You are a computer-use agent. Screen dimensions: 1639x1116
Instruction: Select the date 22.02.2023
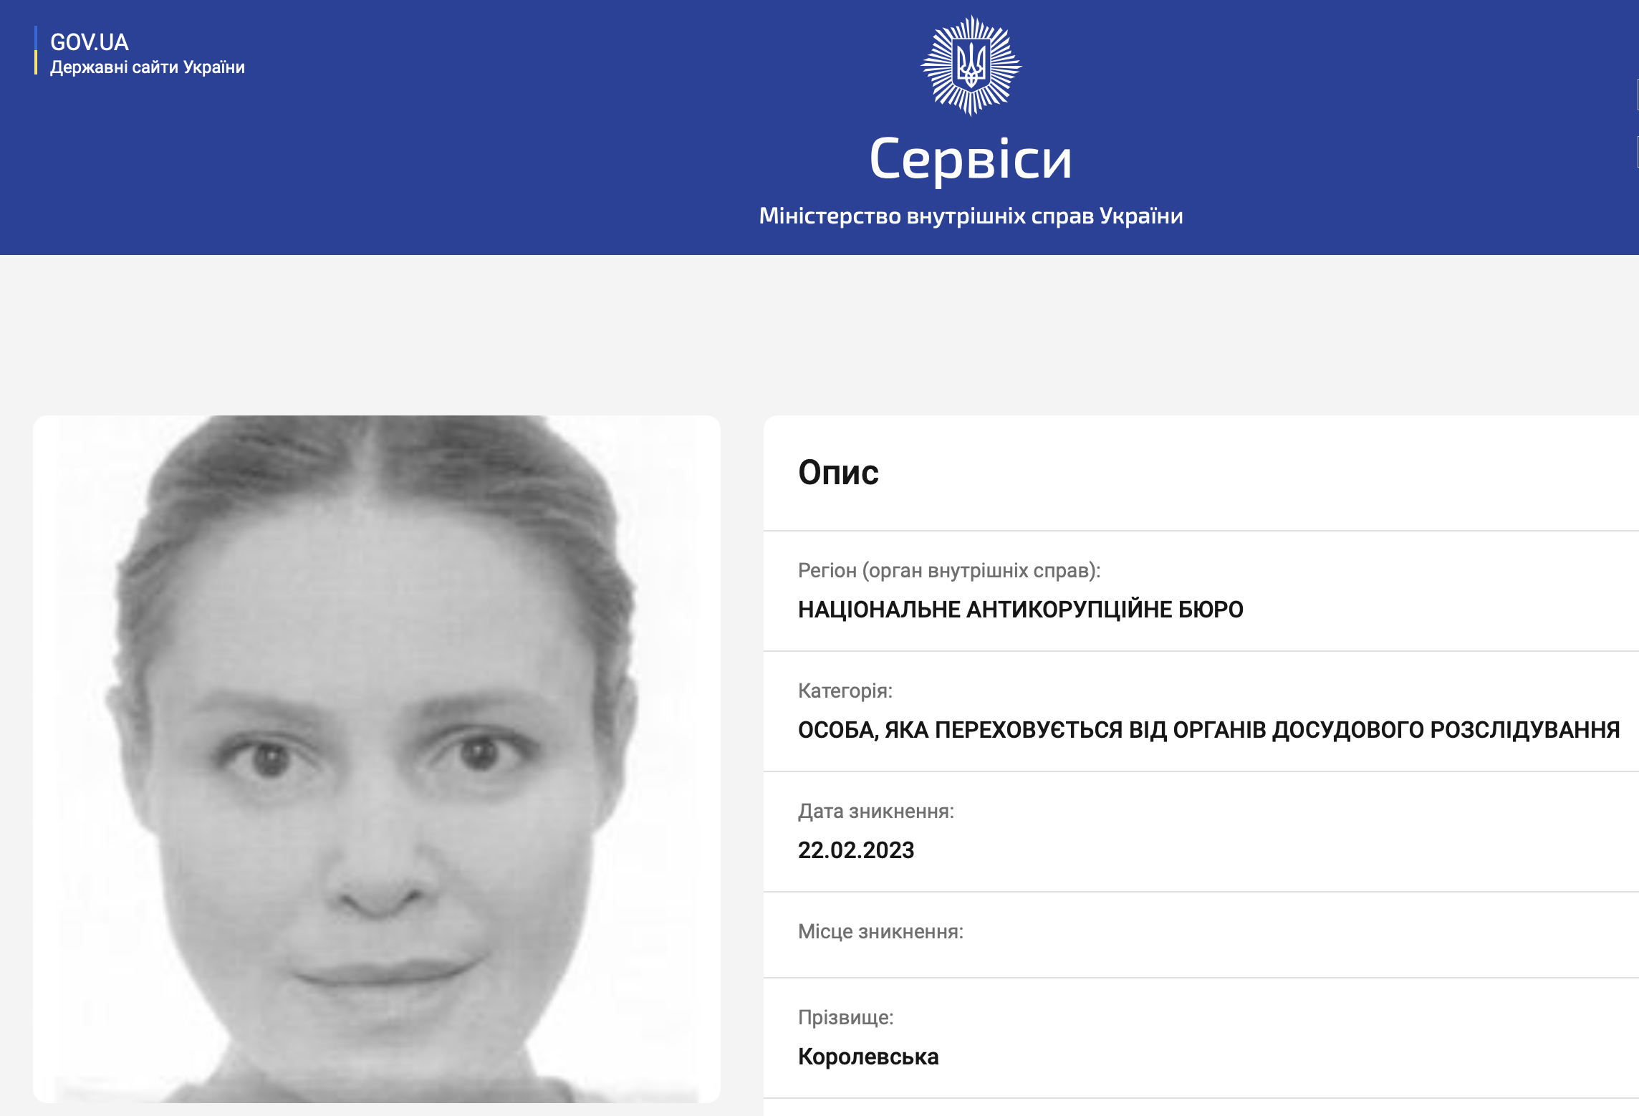(x=856, y=850)
